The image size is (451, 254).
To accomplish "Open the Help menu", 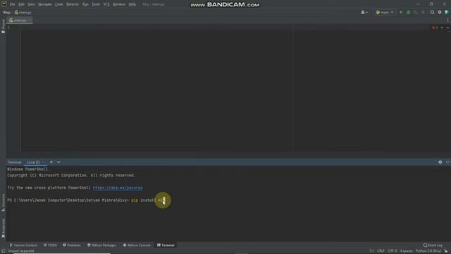I will tap(132, 4).
